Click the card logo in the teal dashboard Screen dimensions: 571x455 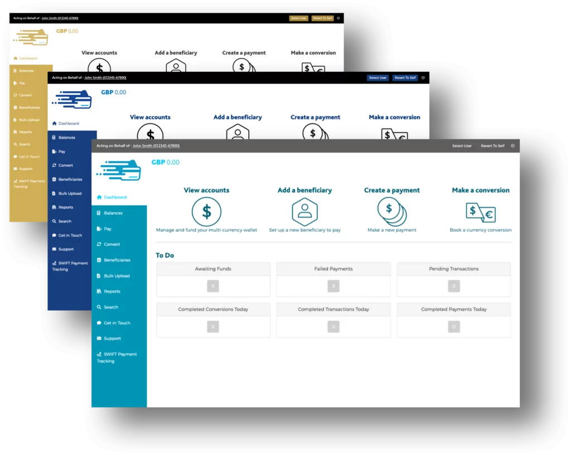pyautogui.click(x=119, y=170)
